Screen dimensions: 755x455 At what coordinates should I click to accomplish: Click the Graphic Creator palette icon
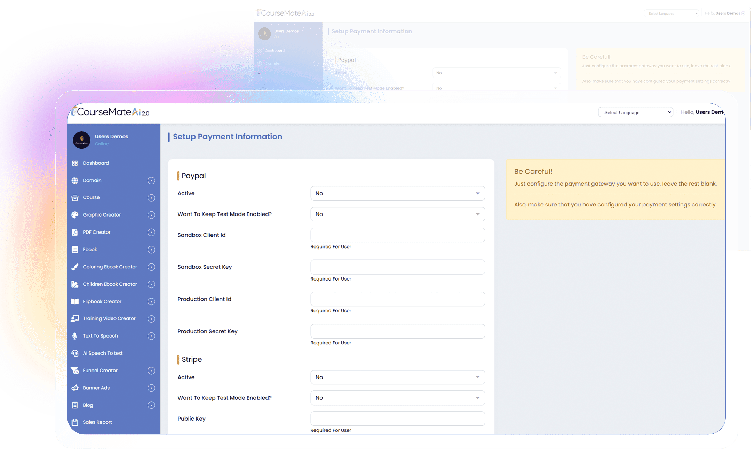tap(75, 215)
